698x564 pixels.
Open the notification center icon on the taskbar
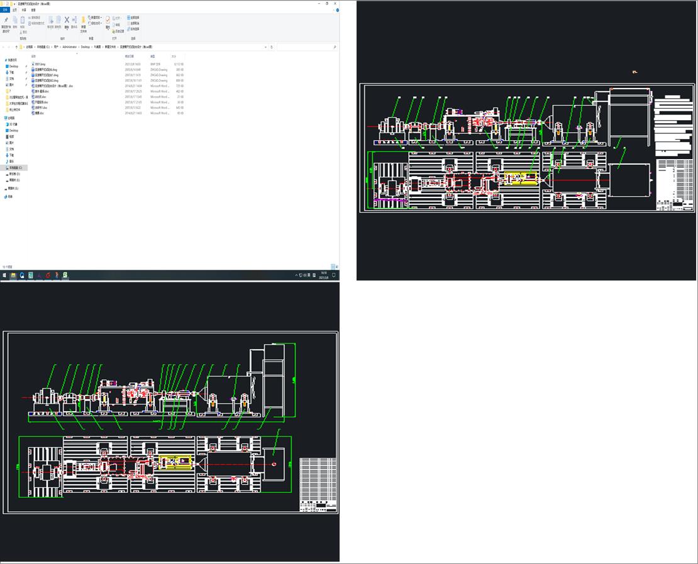(334, 275)
